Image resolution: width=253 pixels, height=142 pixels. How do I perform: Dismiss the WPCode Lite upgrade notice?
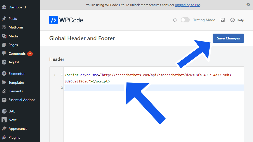point(248,5)
